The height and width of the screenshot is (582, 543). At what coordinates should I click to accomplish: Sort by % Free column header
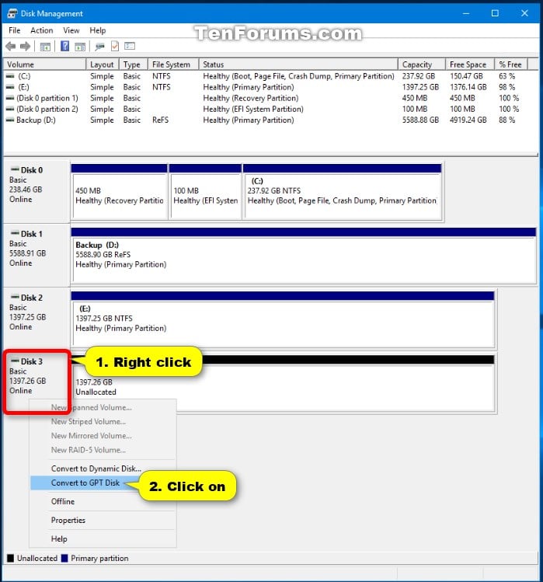511,64
